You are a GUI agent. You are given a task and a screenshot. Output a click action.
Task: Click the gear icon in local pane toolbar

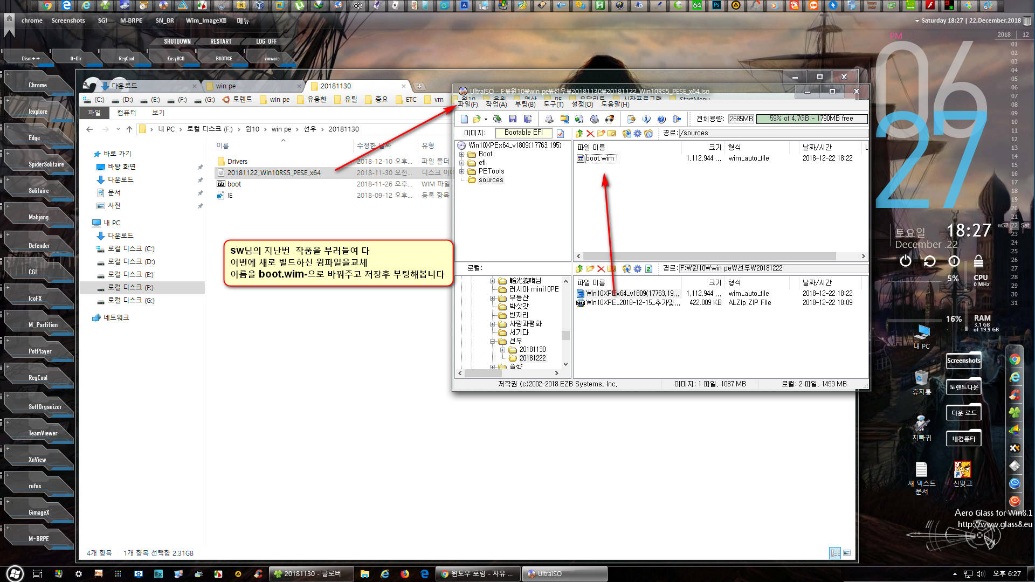pyautogui.click(x=637, y=268)
